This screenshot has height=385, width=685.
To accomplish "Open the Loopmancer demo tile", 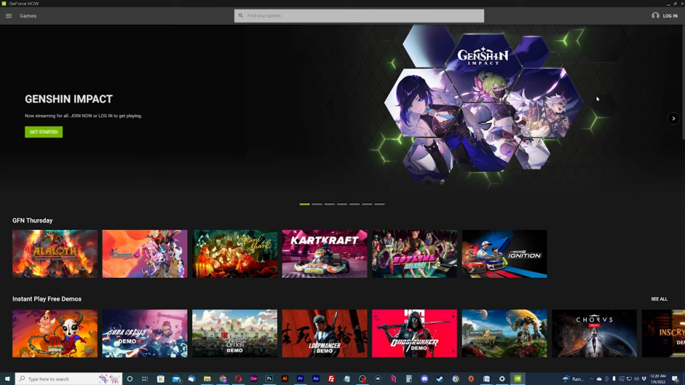I will click(324, 334).
